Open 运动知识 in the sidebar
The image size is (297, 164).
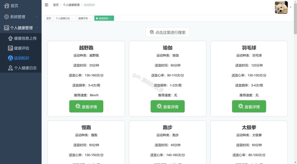tap(21, 58)
